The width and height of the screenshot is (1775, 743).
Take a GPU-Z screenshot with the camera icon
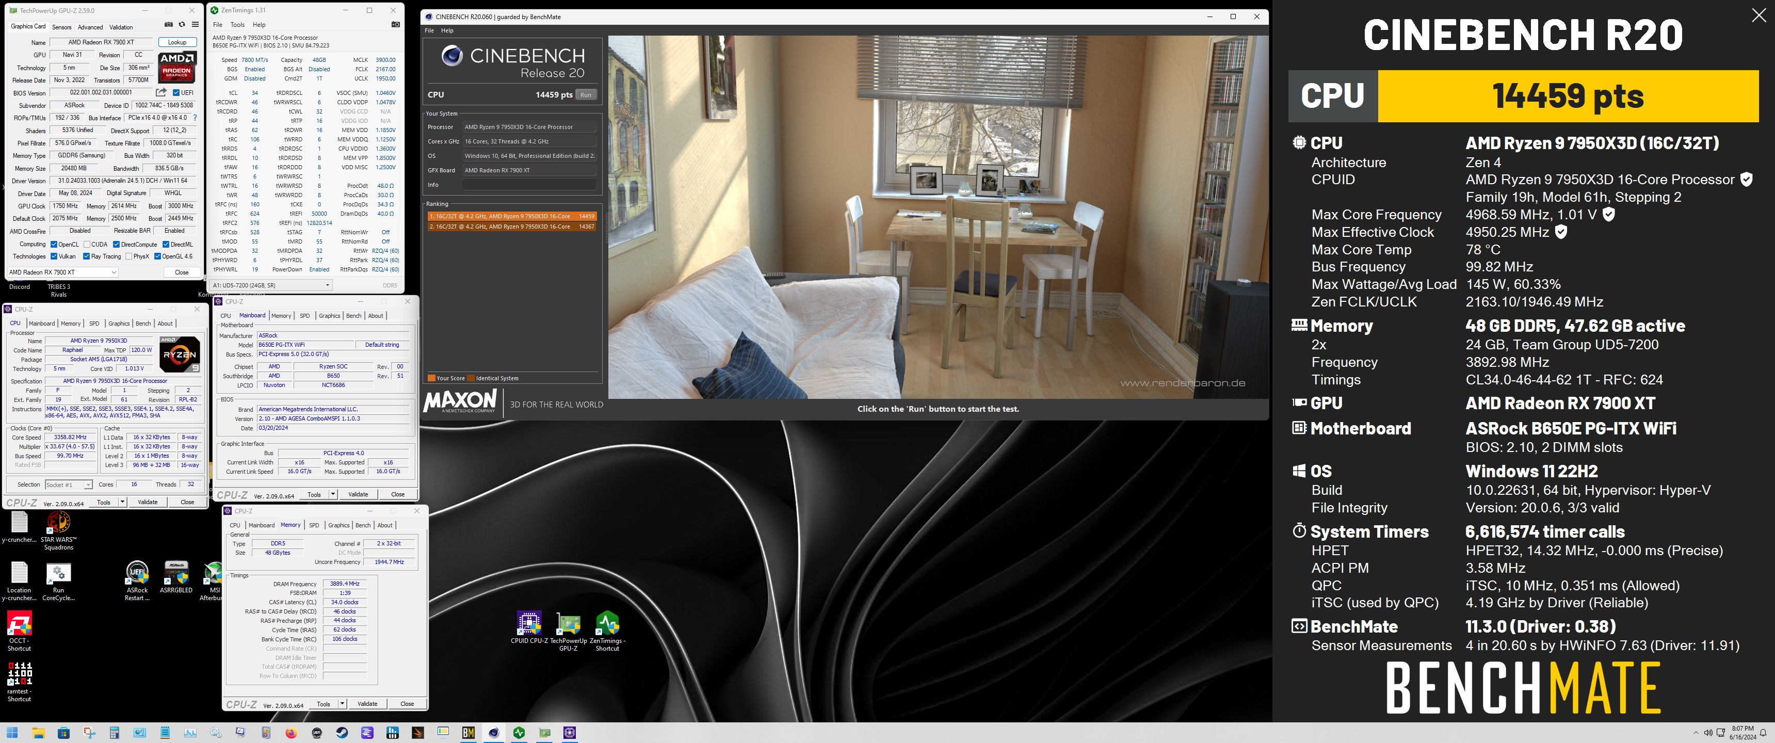tap(169, 25)
